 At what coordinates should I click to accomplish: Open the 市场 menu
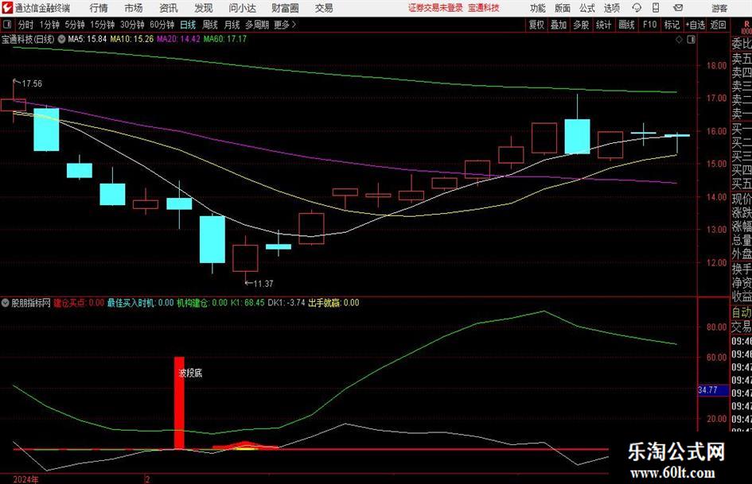click(x=134, y=8)
